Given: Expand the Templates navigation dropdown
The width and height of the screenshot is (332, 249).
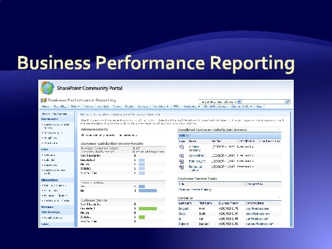Looking at the screenshot, I should [167, 107].
